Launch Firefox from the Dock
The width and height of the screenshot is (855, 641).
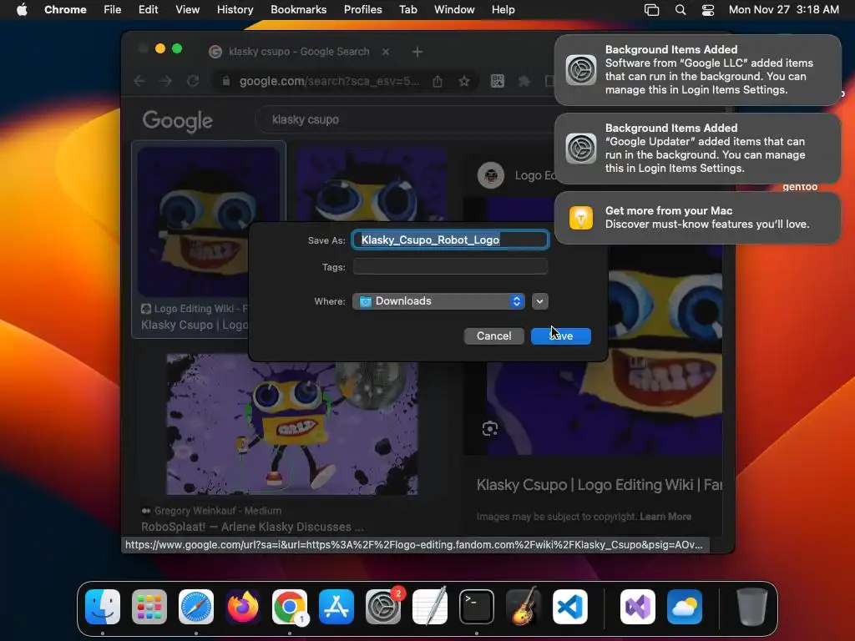[243, 606]
